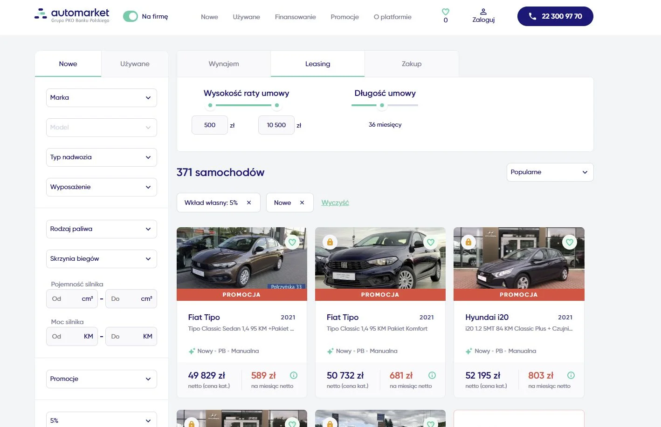Expand Typ nadwozia dropdown
Viewport: 661px width, 427px height.
pyautogui.click(x=102, y=157)
